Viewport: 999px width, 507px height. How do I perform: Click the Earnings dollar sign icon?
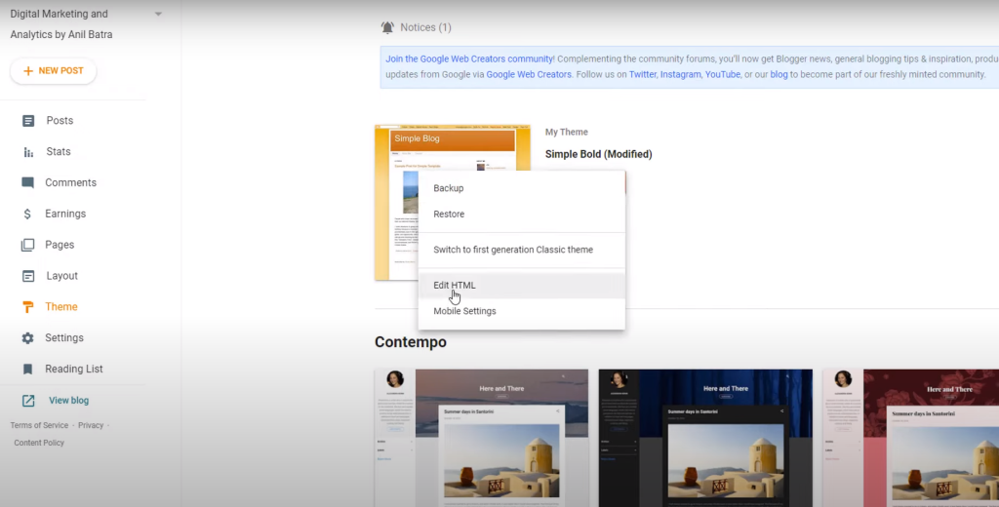point(28,214)
